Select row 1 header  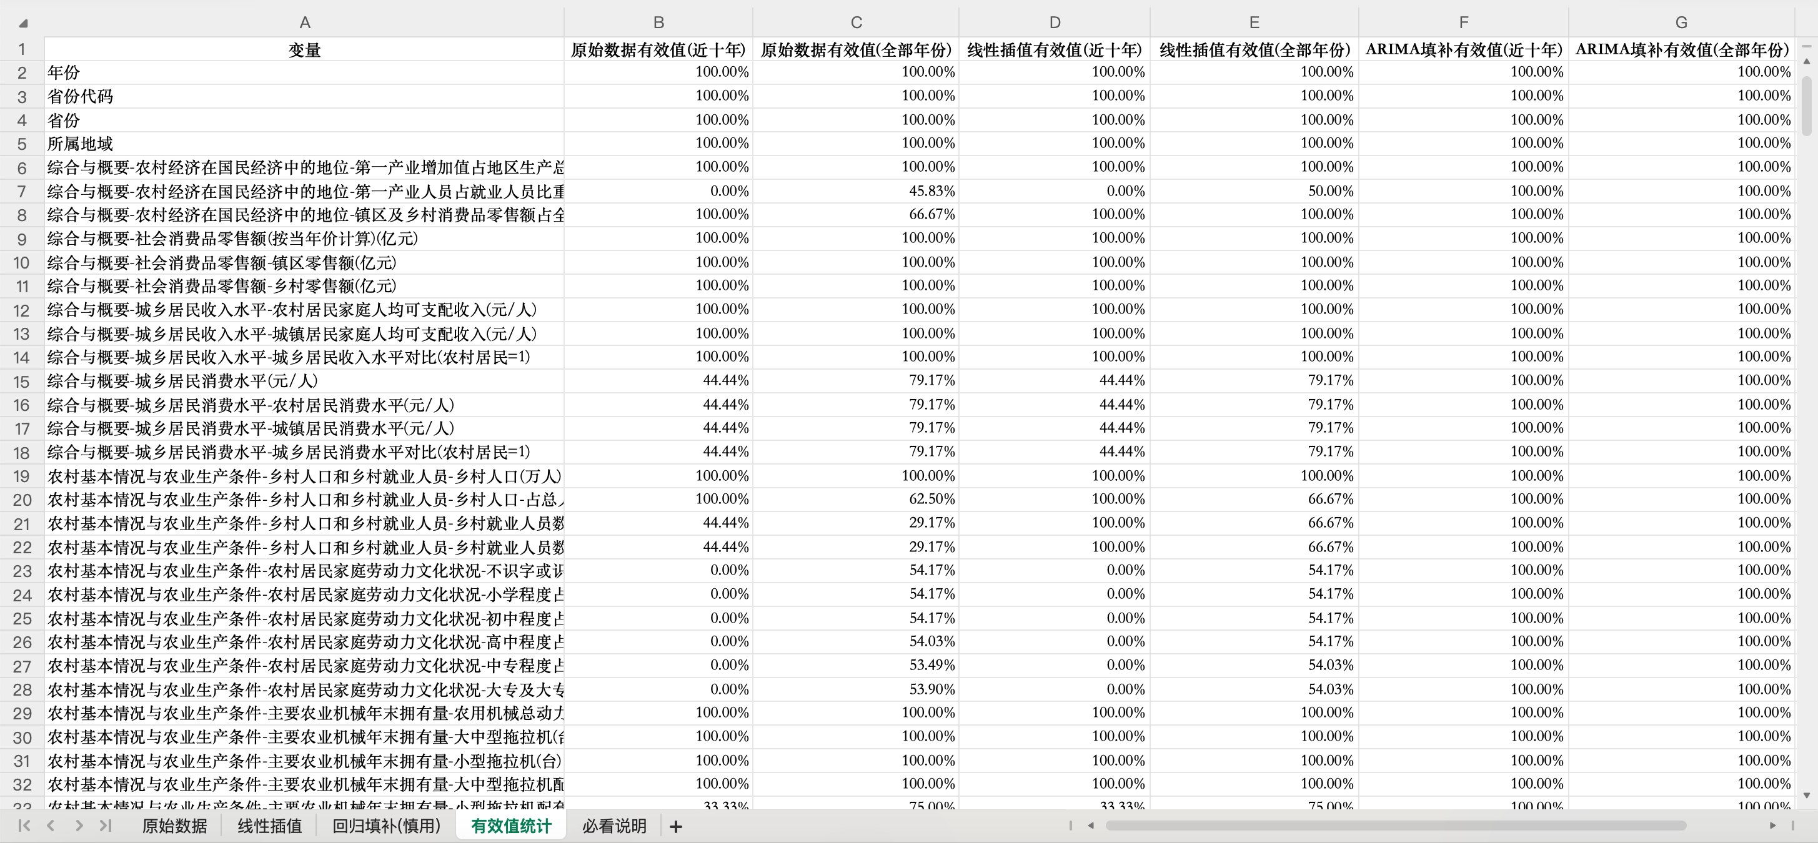22,49
